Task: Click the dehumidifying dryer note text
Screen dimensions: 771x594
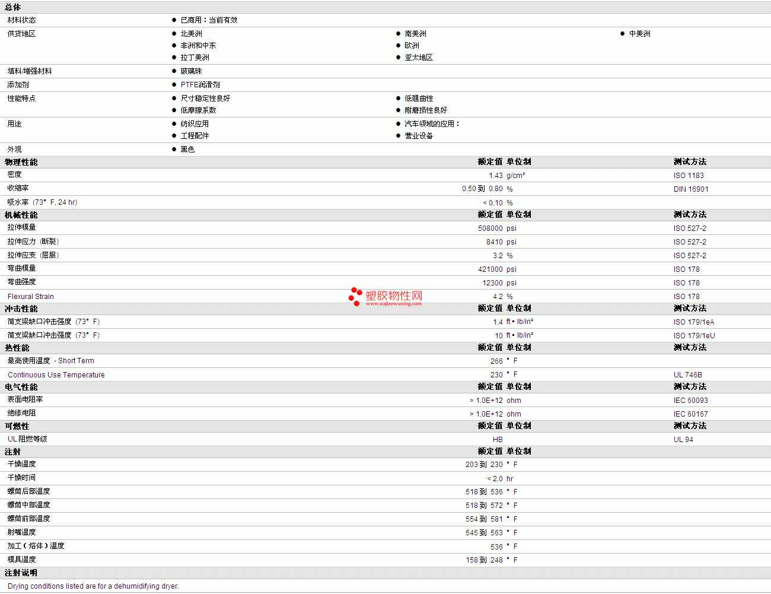Action: tap(93, 586)
